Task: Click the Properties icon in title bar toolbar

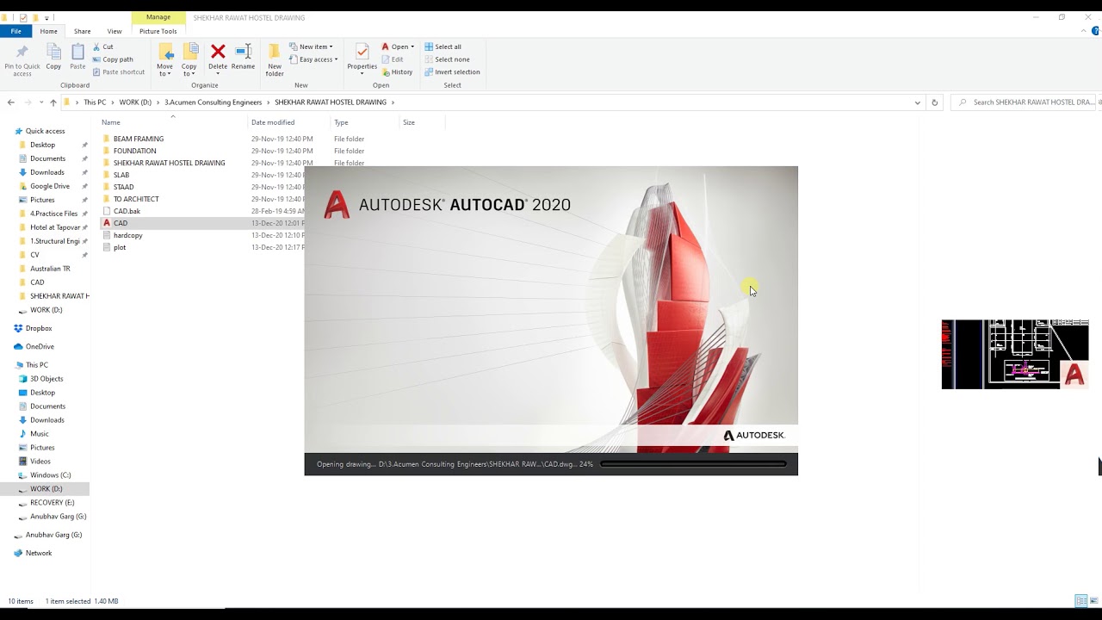Action: click(22, 17)
